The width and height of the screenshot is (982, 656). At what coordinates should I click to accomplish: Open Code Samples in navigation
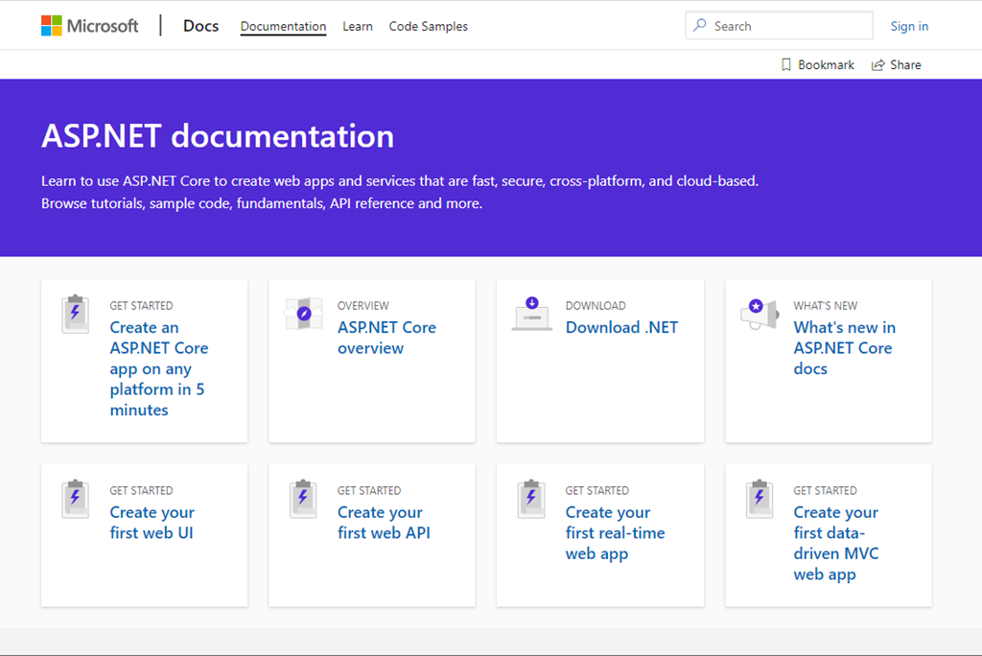point(429,26)
